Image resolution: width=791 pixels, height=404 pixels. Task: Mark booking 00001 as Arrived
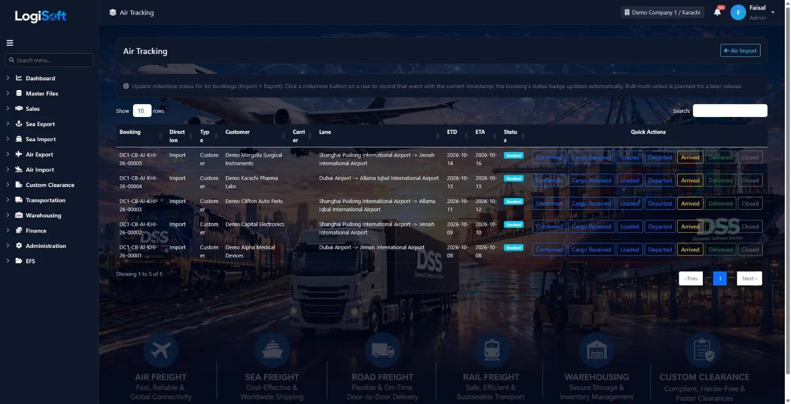tap(690, 249)
